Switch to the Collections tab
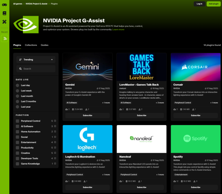 tap(31, 45)
